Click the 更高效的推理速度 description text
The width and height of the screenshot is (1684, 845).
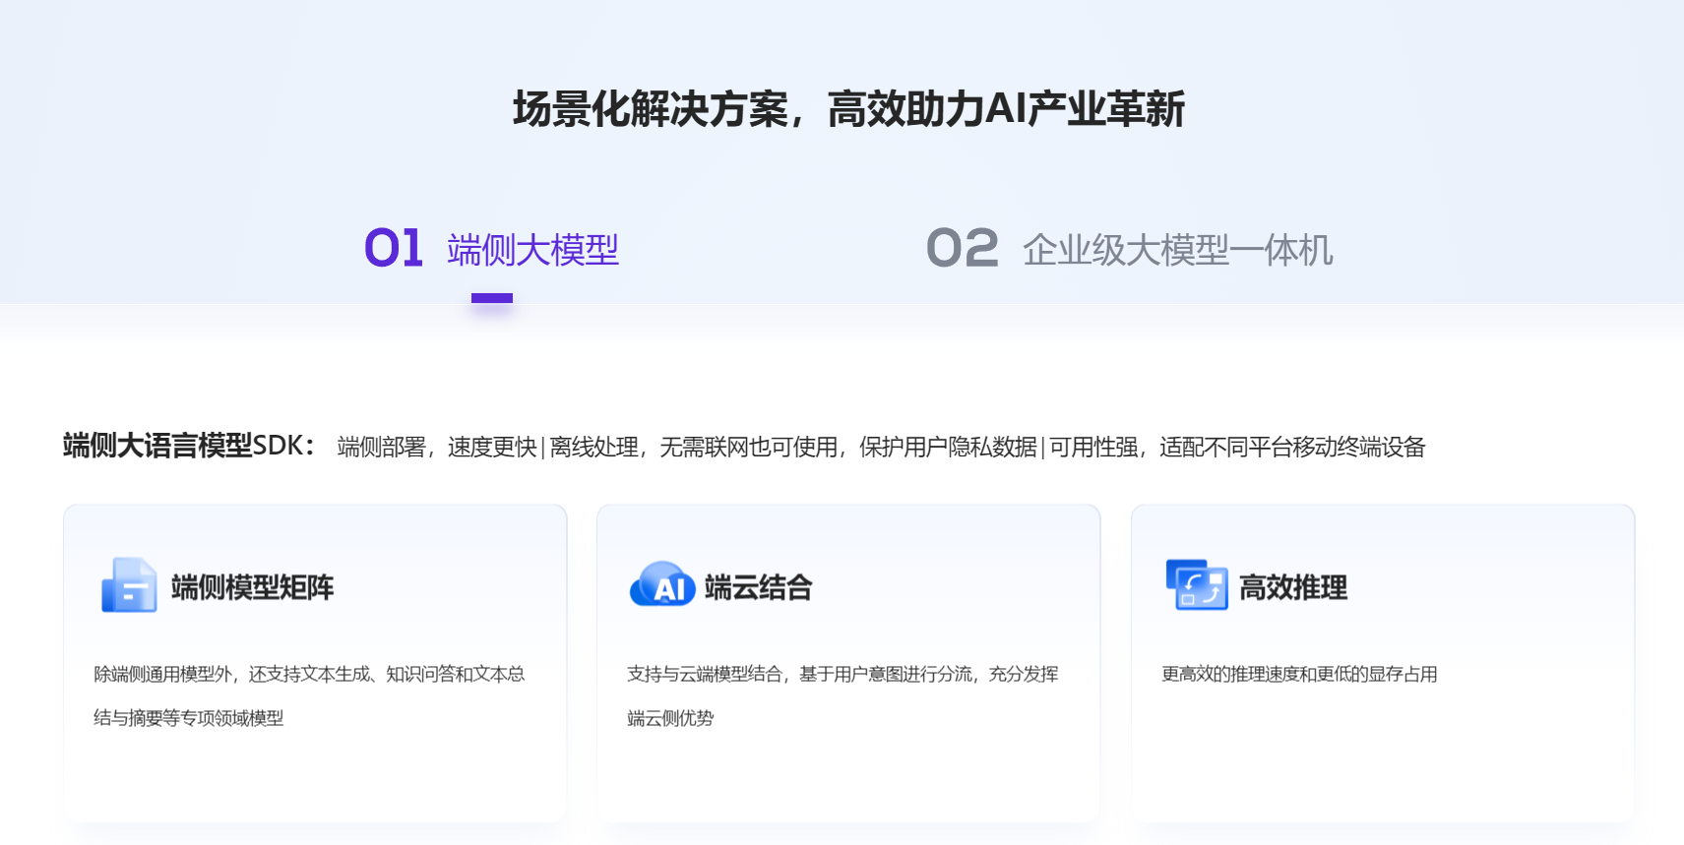pyautogui.click(x=1299, y=674)
